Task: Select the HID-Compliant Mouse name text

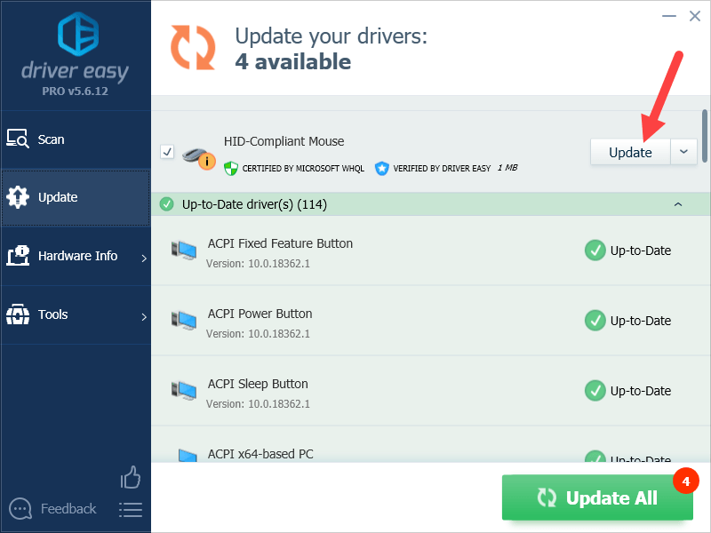Action: point(284,141)
